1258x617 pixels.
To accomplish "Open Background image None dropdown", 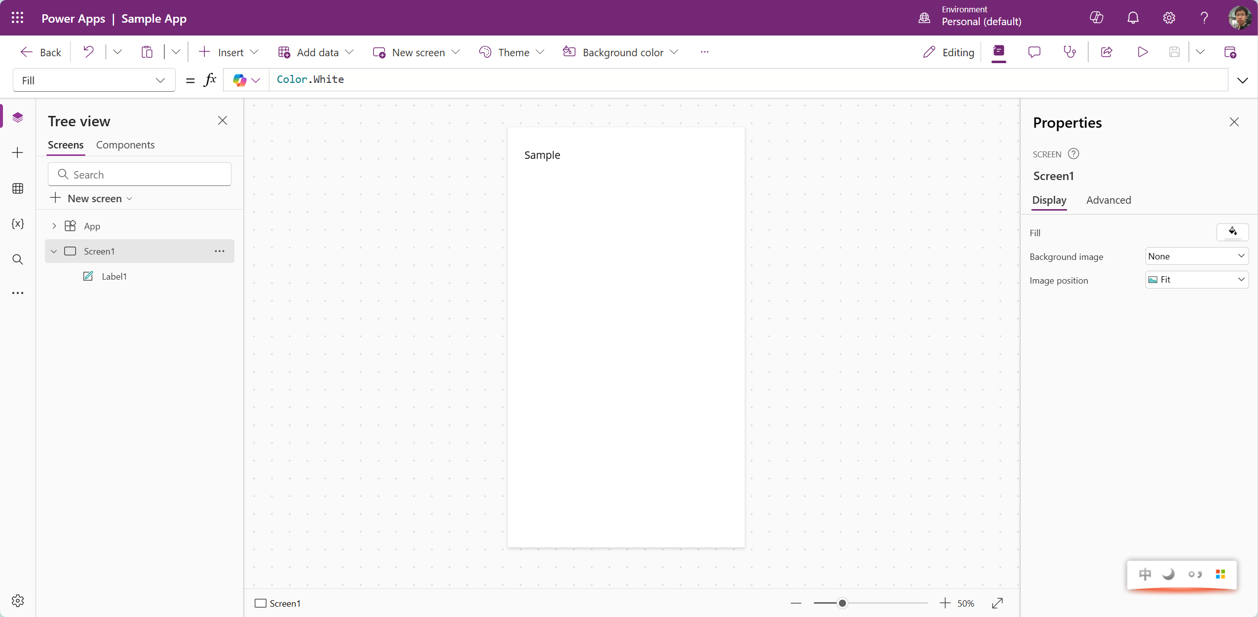I will (1196, 256).
